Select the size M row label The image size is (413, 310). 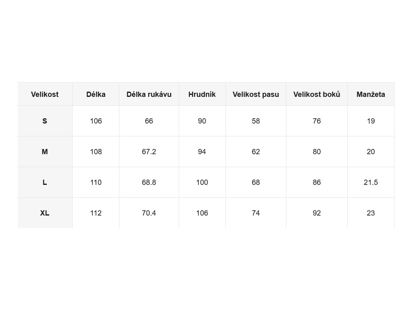tap(45, 152)
